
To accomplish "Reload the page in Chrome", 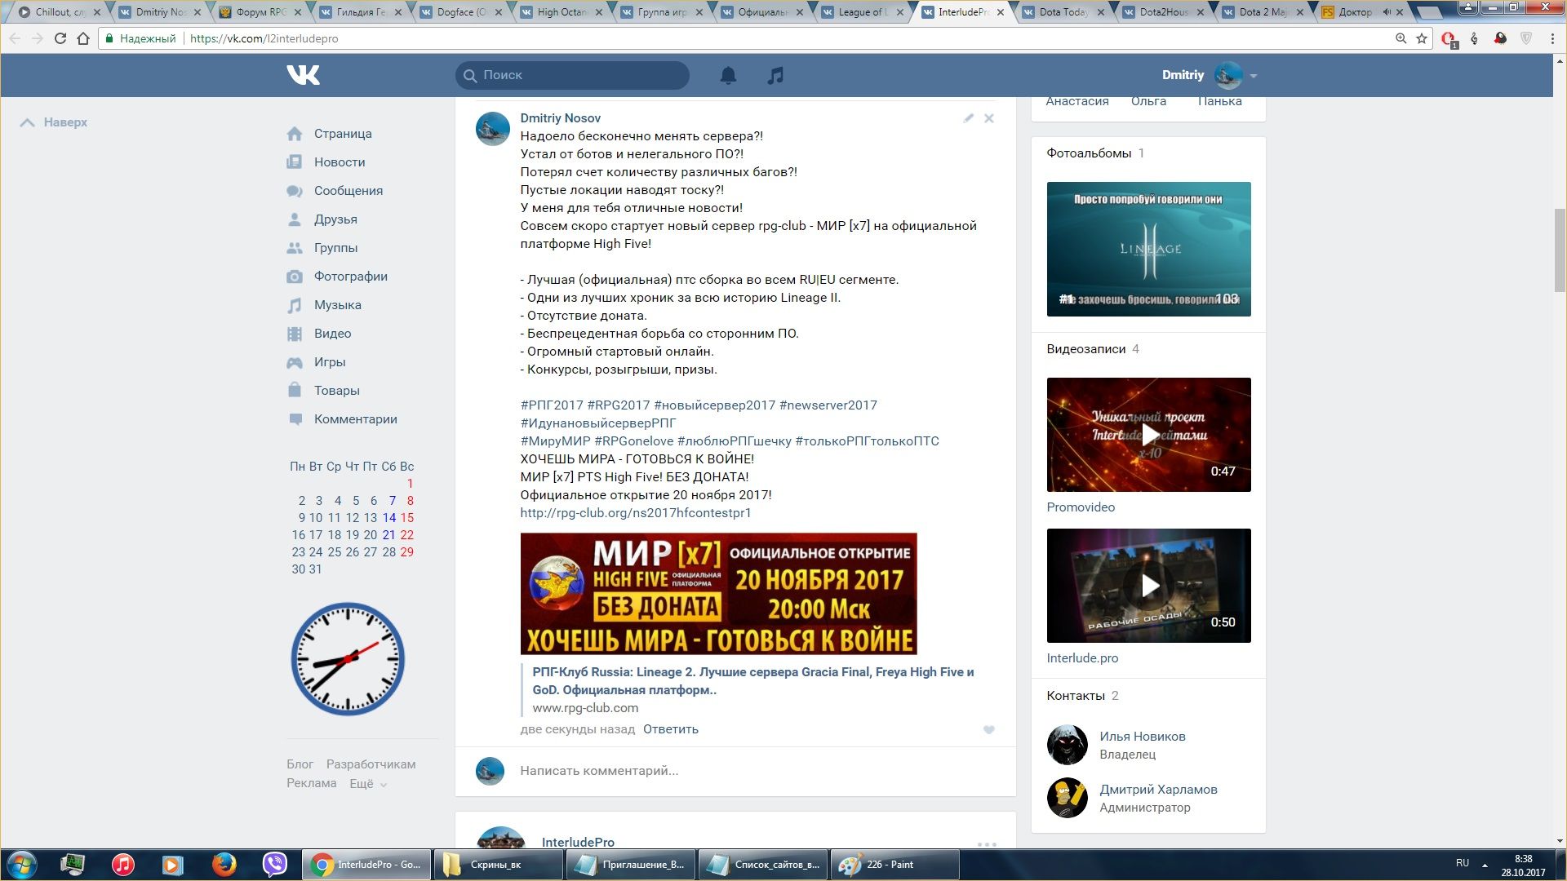I will [60, 38].
